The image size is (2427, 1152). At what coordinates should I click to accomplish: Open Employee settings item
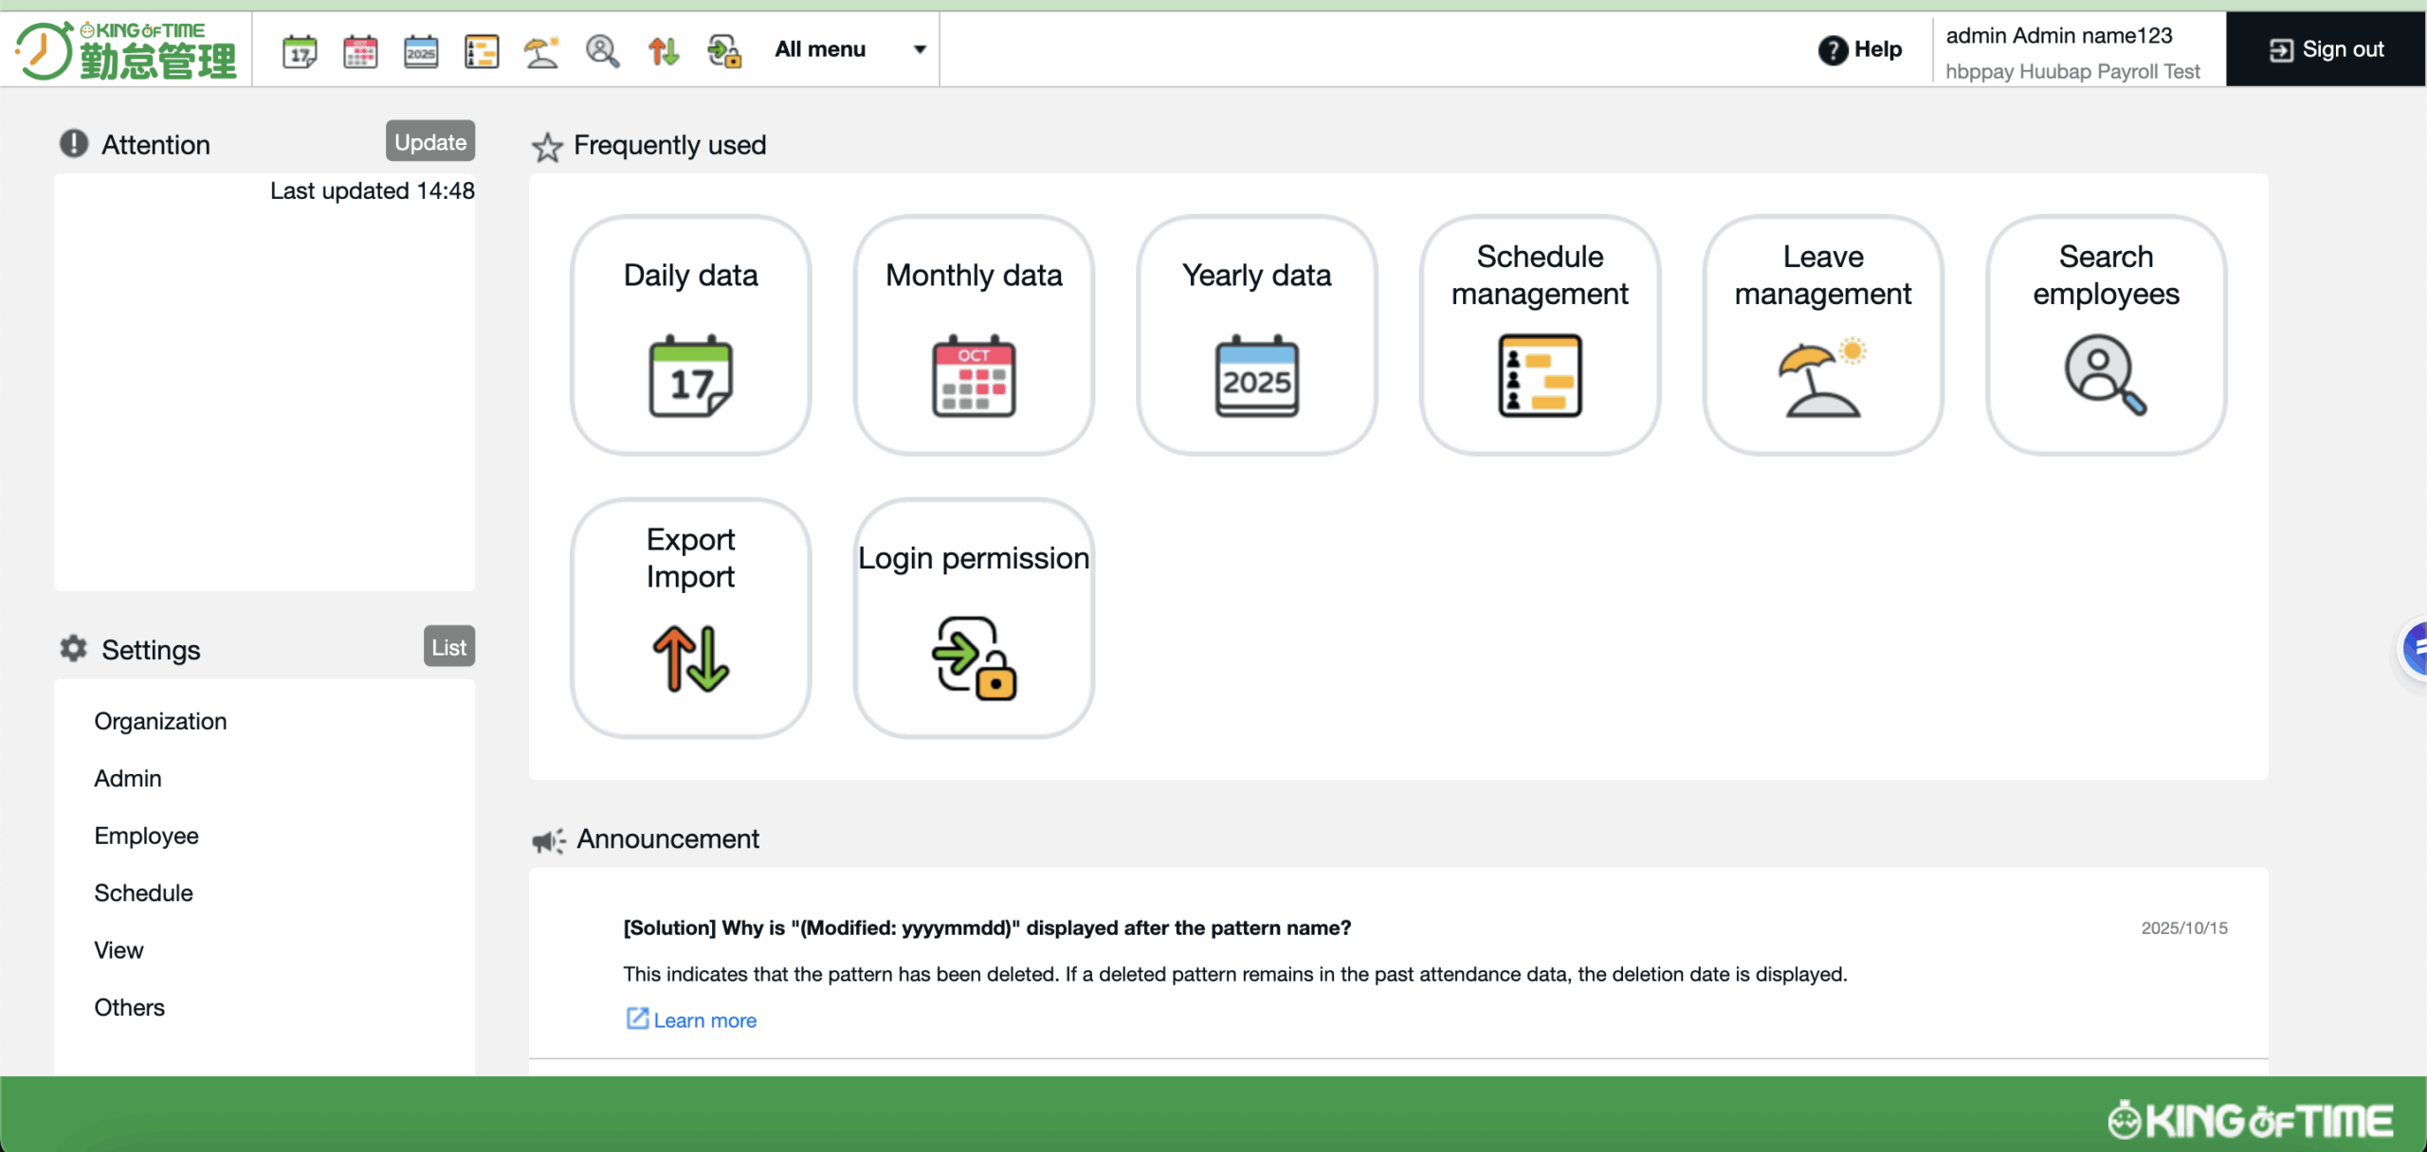pos(146,836)
